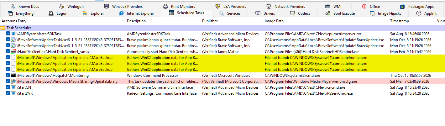445x126 pixels.
Task: Select the Task Scheduler group row
Action: pyautogui.click(x=223, y=28)
